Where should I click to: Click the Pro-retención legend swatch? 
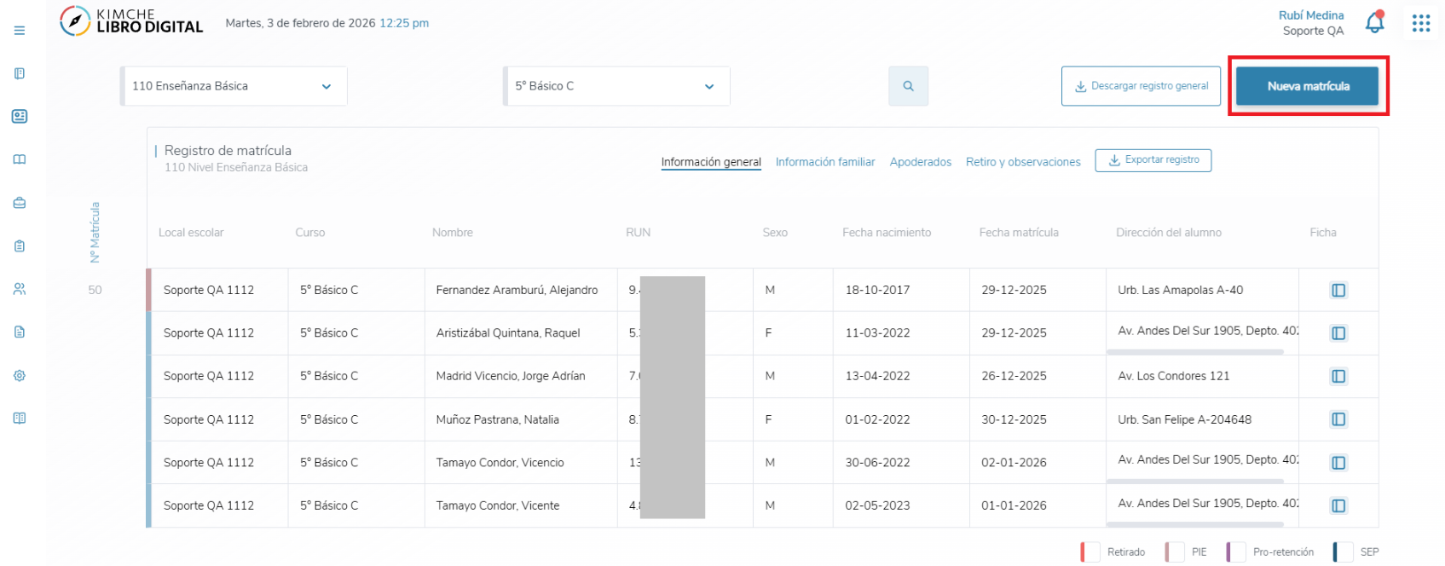point(1235,552)
